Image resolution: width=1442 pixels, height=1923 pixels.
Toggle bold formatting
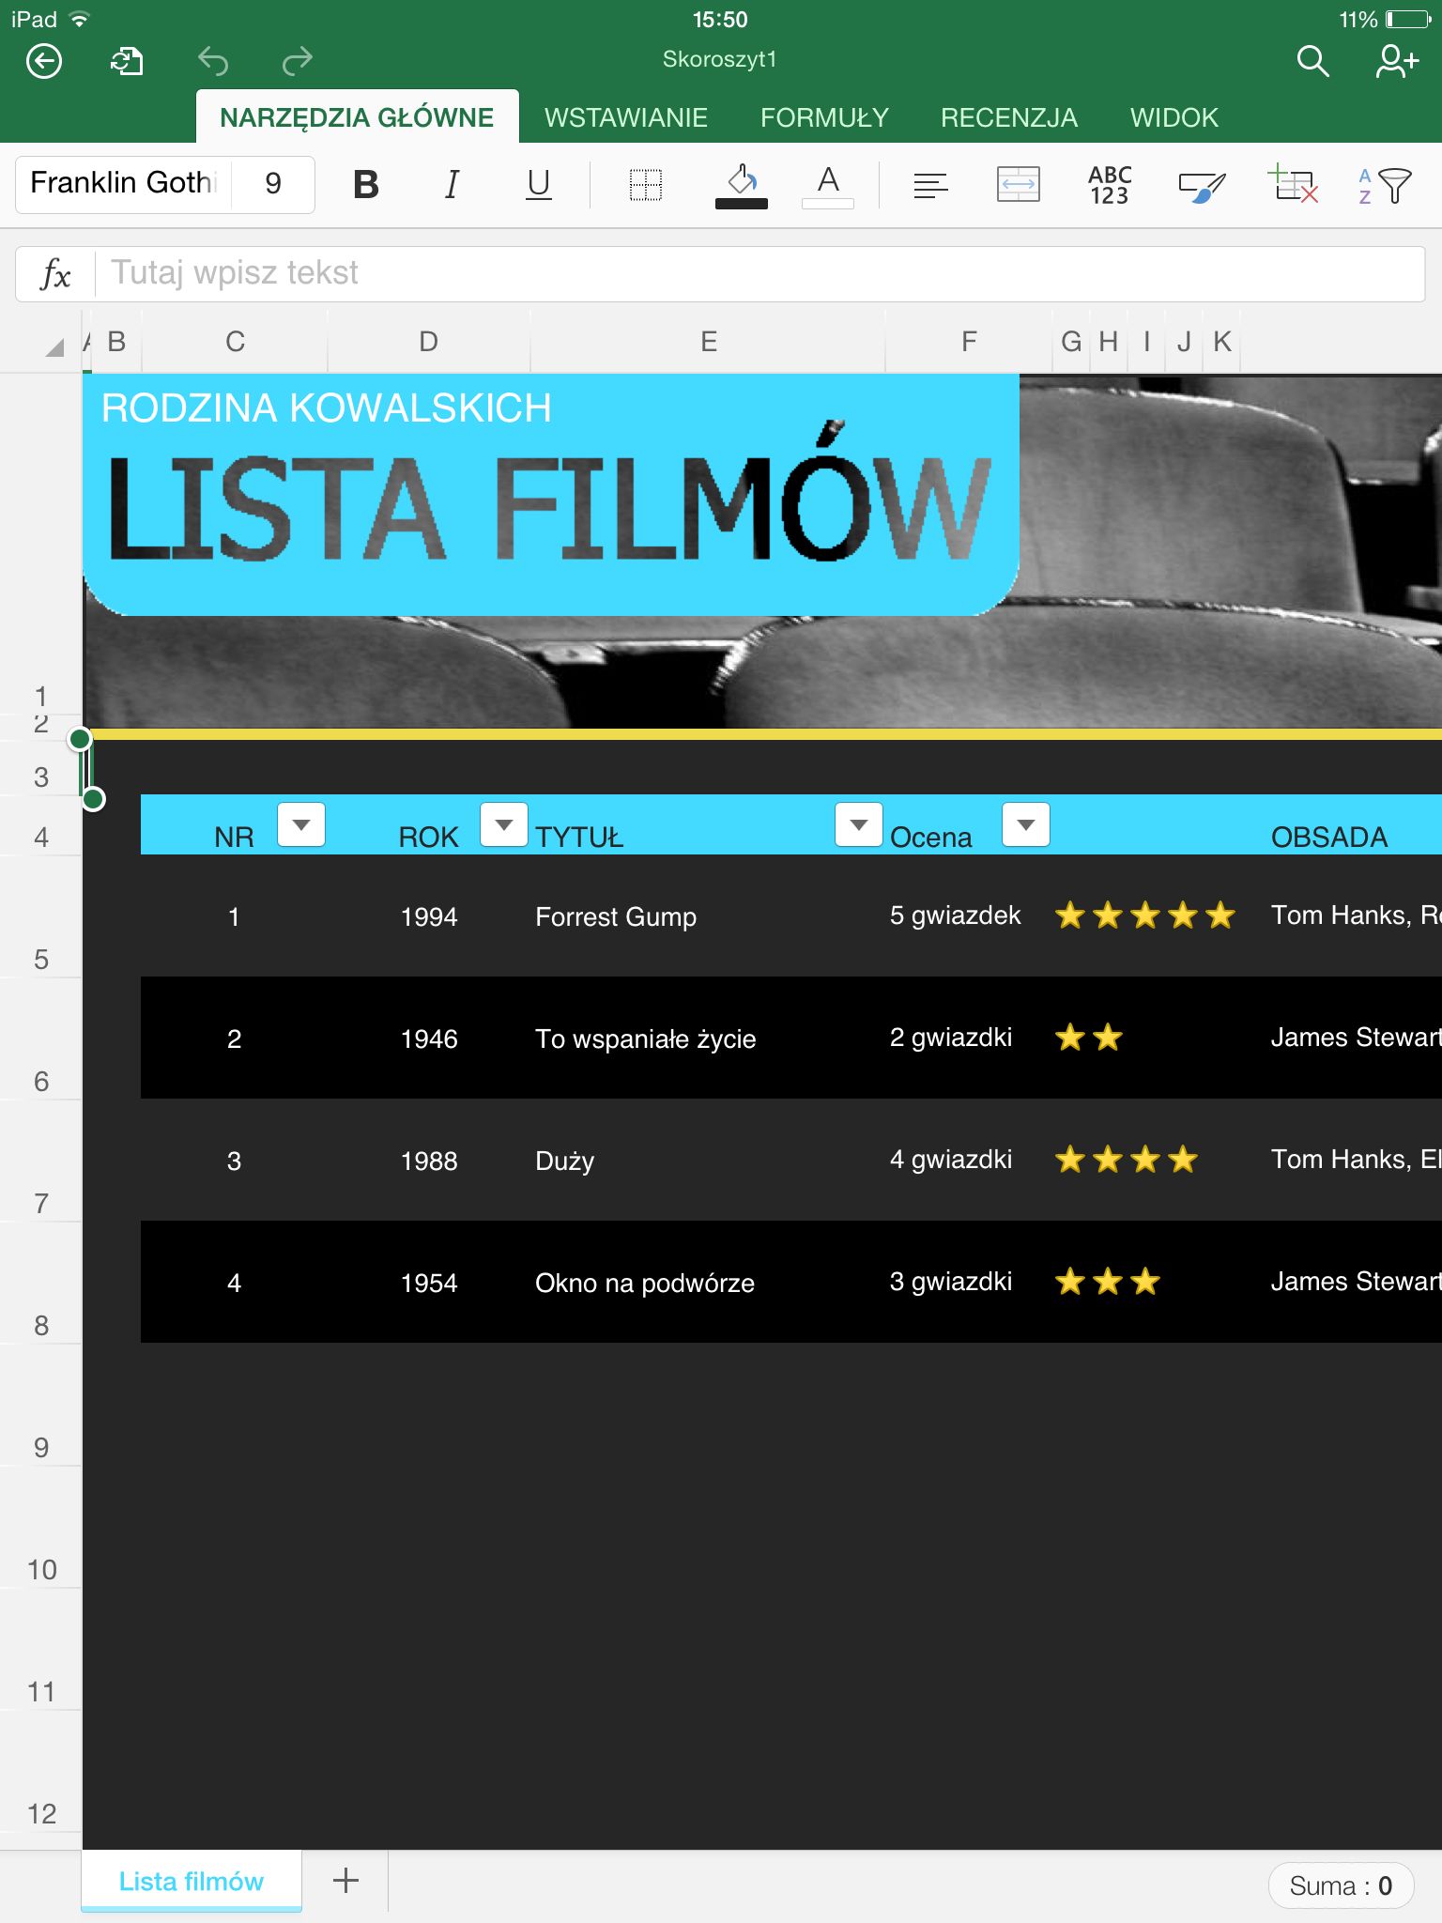tap(366, 184)
